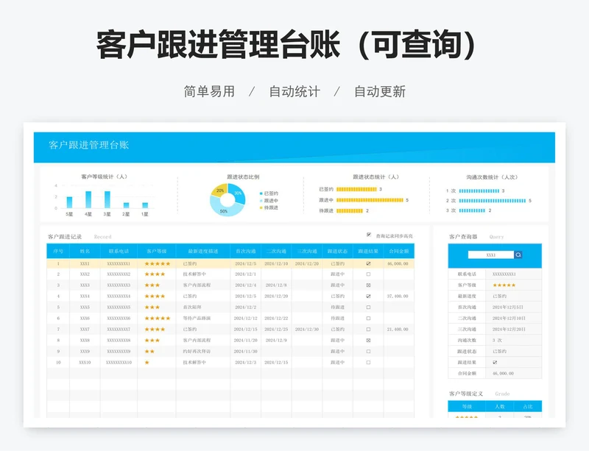Image resolution: width=589 pixels, height=451 pixels.
Task: Click the 2星 bar in grade chart
Action: (126, 205)
